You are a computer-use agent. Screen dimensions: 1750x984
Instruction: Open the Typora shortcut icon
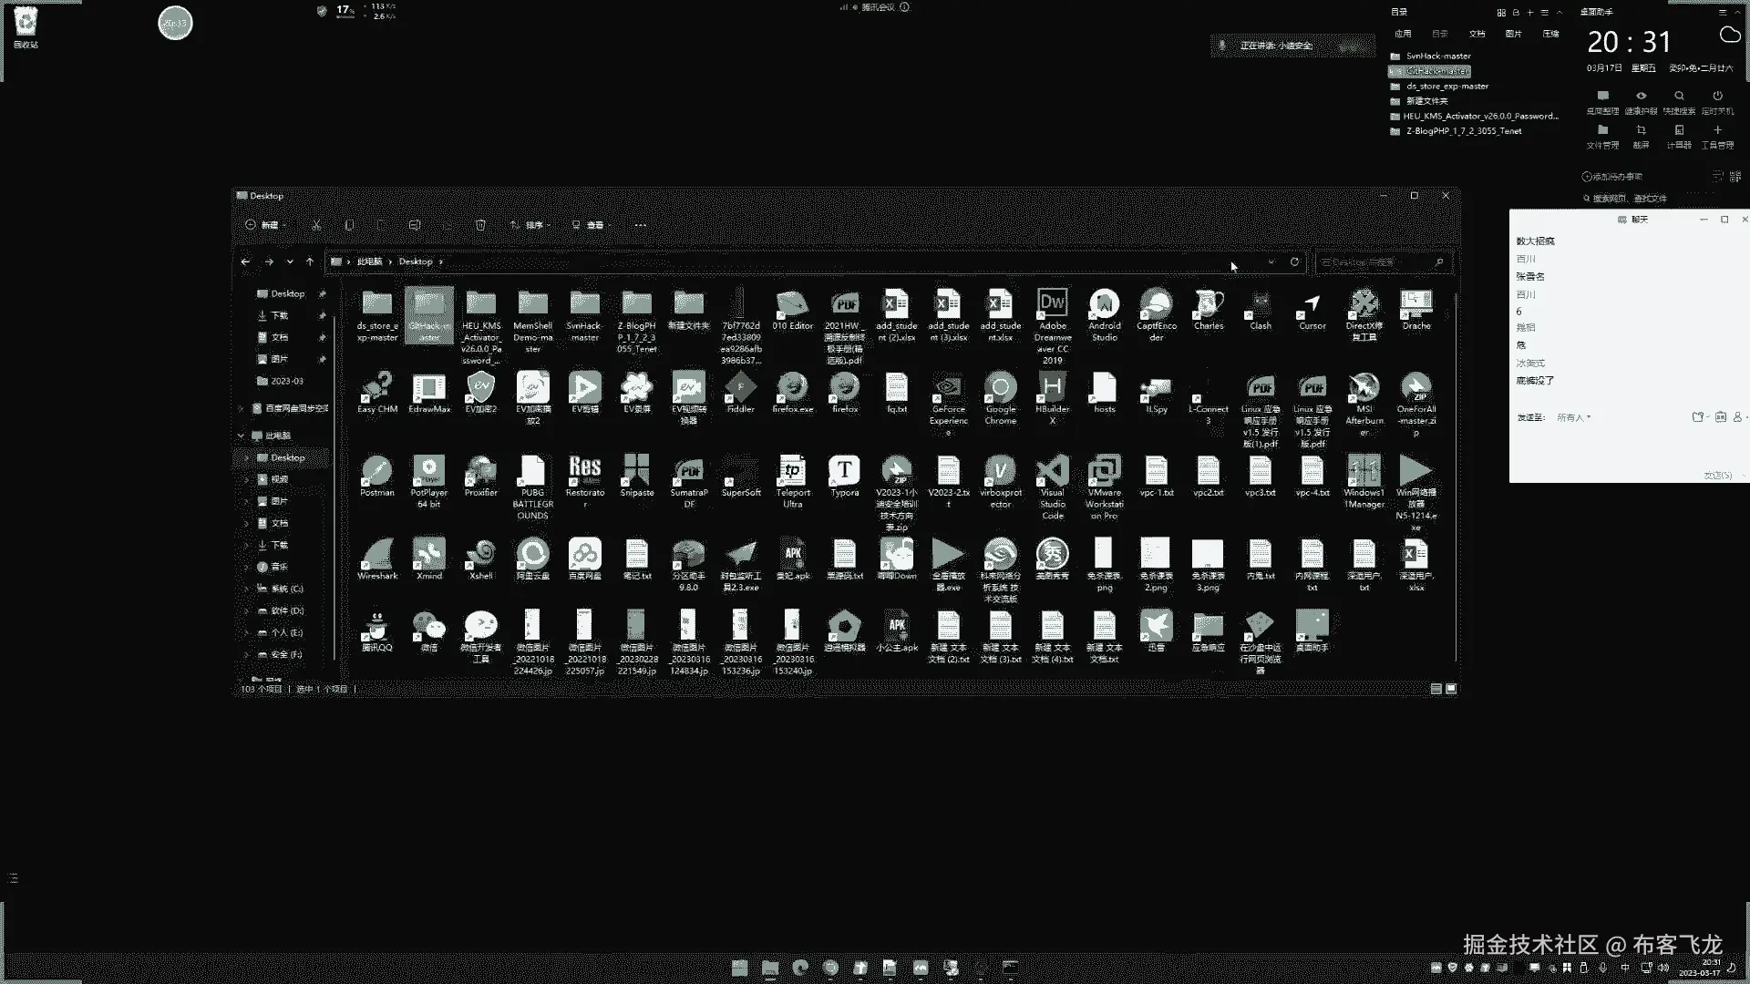coord(844,472)
